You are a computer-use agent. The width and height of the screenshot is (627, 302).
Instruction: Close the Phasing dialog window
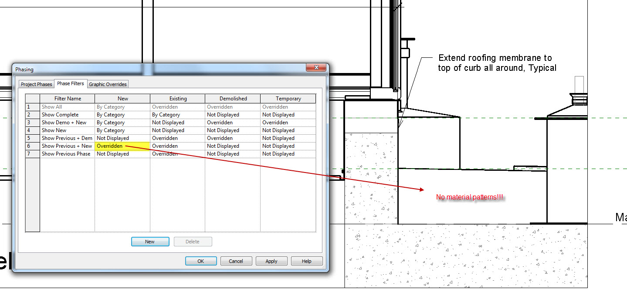click(316, 68)
